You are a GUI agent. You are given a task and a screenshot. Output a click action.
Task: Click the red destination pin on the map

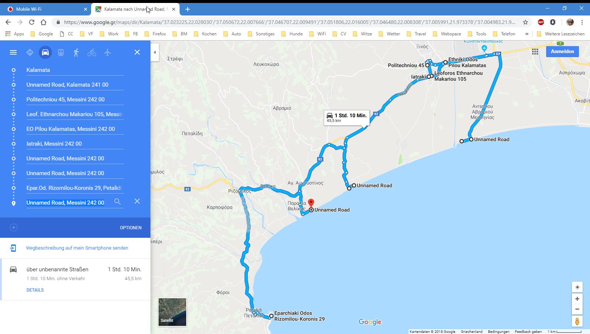click(311, 203)
